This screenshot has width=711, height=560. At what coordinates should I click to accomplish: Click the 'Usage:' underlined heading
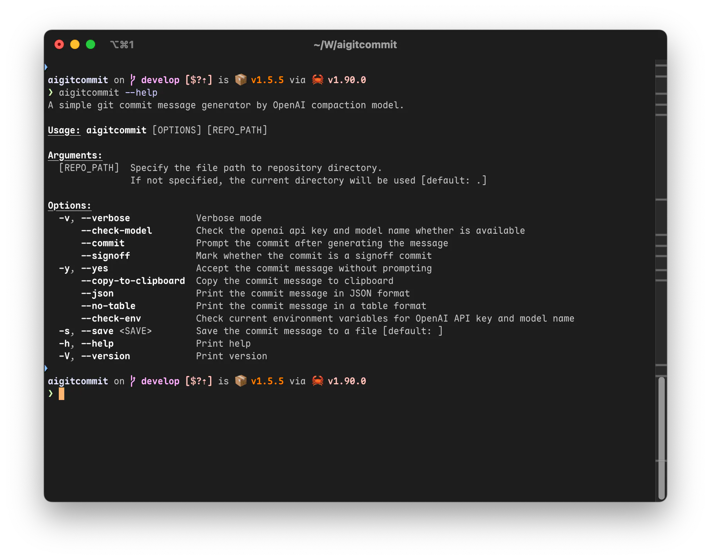pyautogui.click(x=64, y=130)
